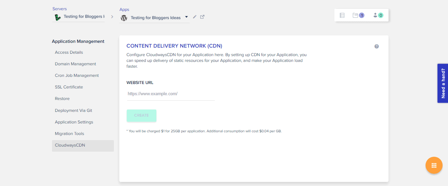Open team members icon with badge 0

pyautogui.click(x=378, y=15)
